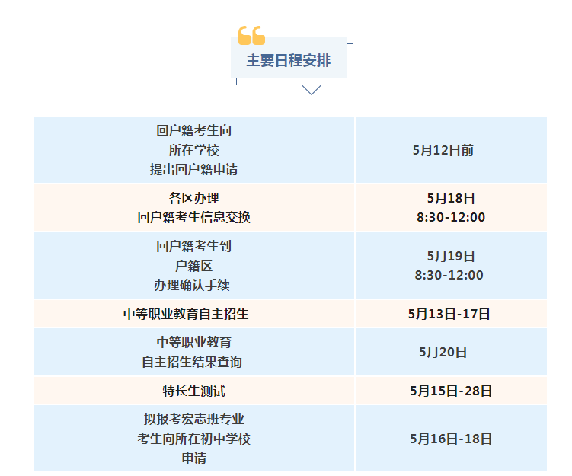Click the 主要日程安排 heading banner
Image resolution: width=572 pixels, height=476 pixels.
click(x=289, y=61)
